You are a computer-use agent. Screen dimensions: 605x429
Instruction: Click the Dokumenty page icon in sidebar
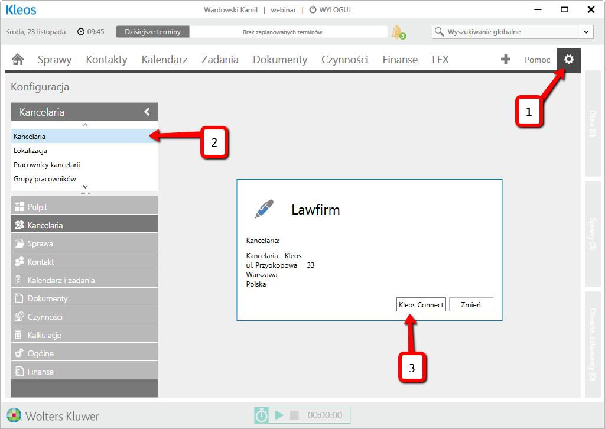tap(19, 298)
